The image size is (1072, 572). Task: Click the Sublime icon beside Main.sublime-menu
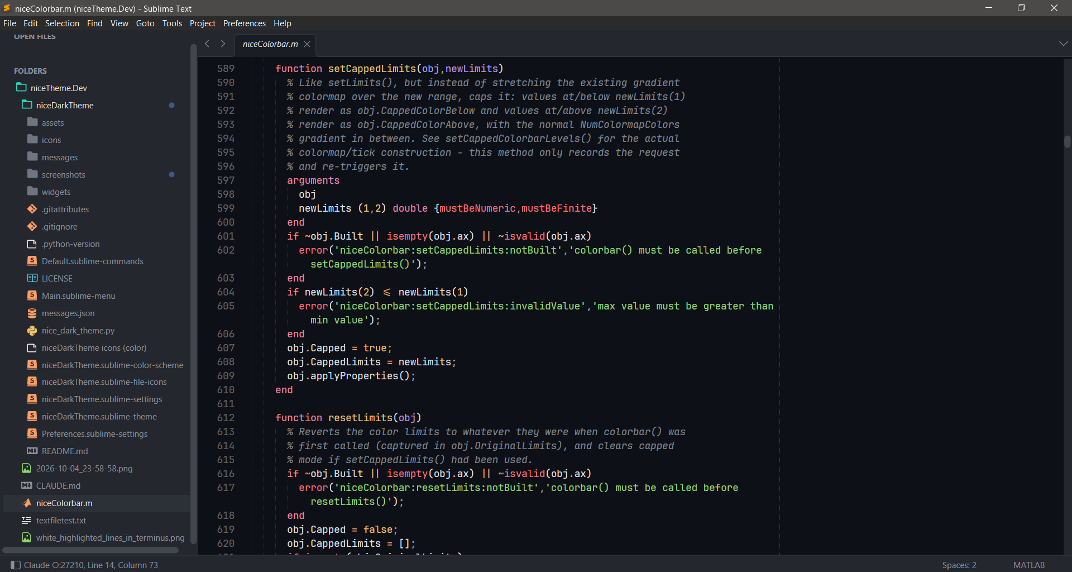(32, 295)
